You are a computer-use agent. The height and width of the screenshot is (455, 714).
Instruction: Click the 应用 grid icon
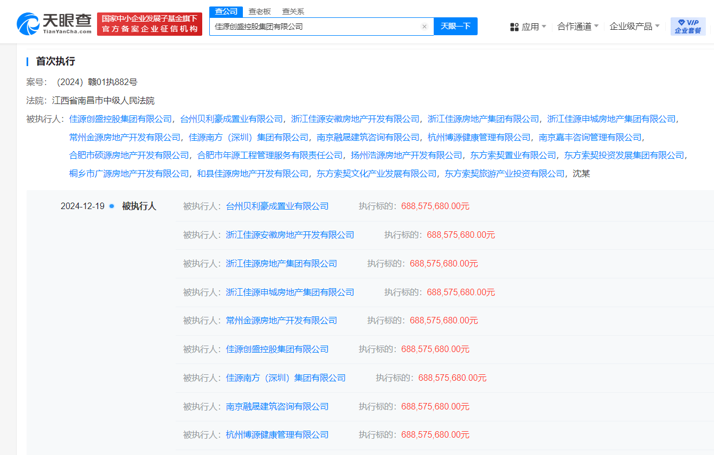(x=514, y=27)
